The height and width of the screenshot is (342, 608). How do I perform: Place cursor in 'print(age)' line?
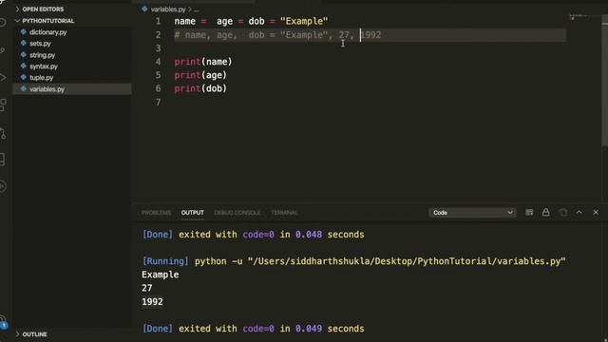[200, 75]
